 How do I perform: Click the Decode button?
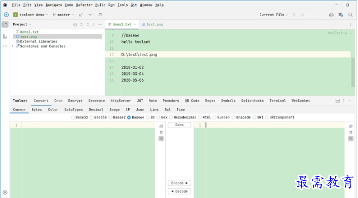179,191
